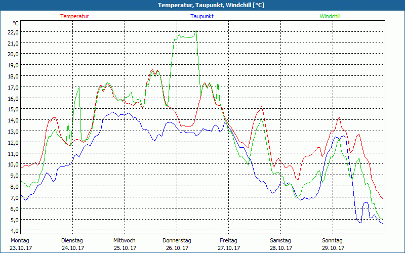The width and height of the screenshot is (405, 253).
Task: Select the Donnerstag day label
Action: click(x=176, y=240)
